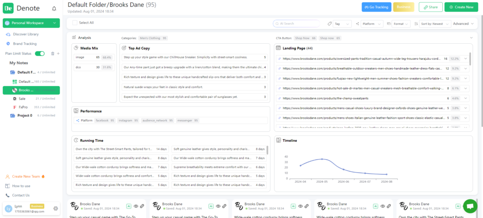Click the Landing Page panel icon
483x218 pixels.
pyautogui.click(x=278, y=48)
